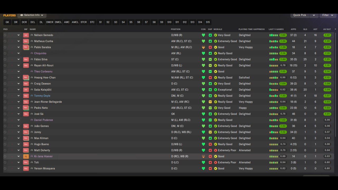Tick the pick circle for Matheus Cunha
338x190 pixels.
pyautogui.click(x=5, y=41)
